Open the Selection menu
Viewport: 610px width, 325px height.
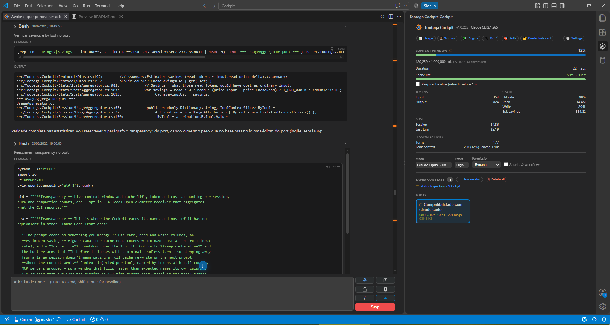click(x=45, y=6)
